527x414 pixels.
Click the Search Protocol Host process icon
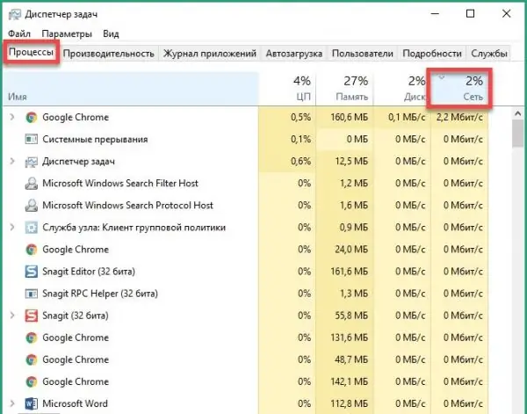point(32,206)
